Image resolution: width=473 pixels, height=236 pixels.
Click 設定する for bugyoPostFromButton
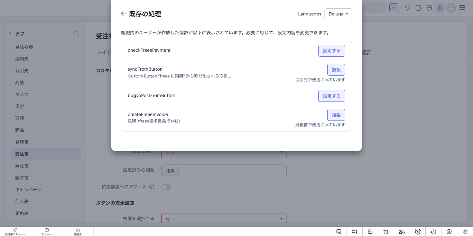332,96
